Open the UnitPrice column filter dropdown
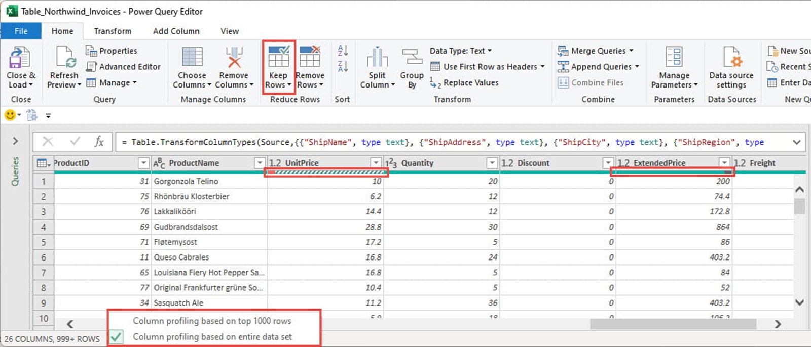The width and height of the screenshot is (811, 347). [x=376, y=163]
